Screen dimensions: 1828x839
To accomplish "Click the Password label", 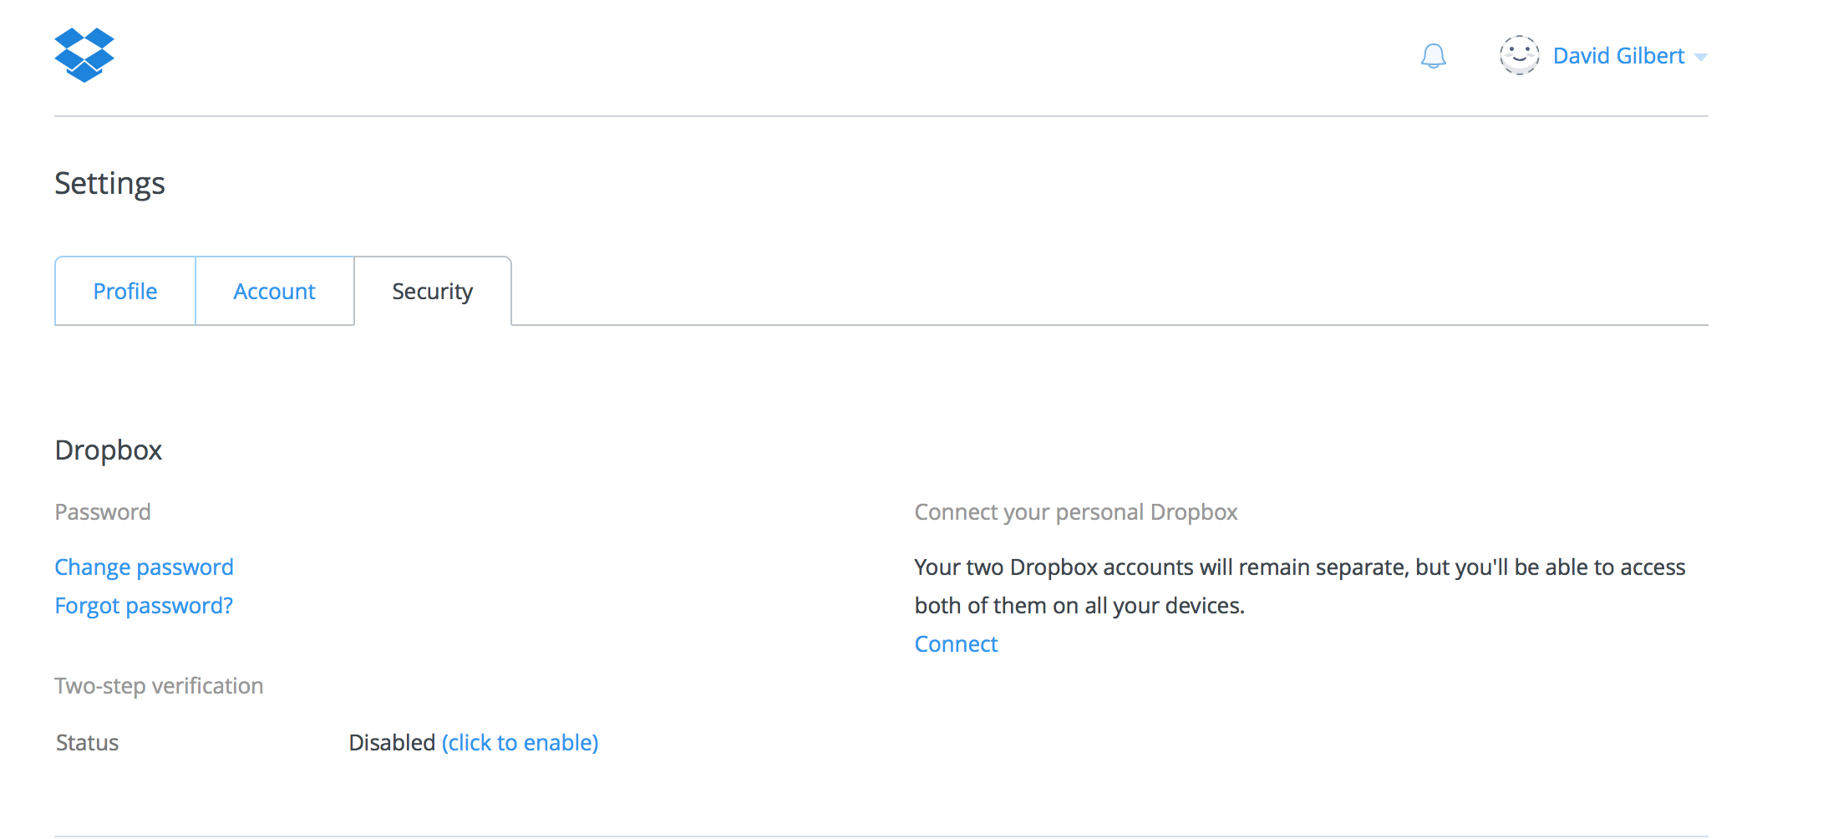I will pos(103,512).
